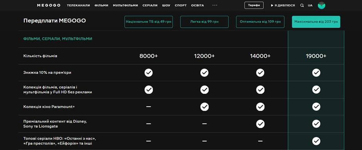
Task: Click Disney content checkmark for Максимальна
Action: 316,124
